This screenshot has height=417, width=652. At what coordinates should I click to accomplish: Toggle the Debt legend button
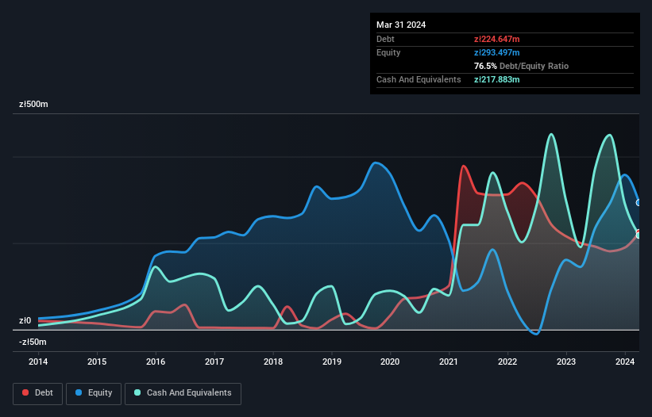[x=37, y=393]
